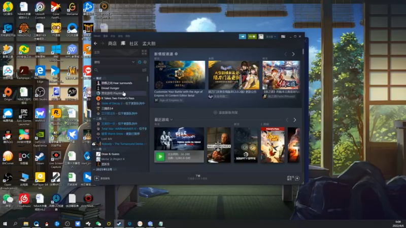Click the game list scrollbar
Viewport: 406px width, 228px height.
point(148,79)
